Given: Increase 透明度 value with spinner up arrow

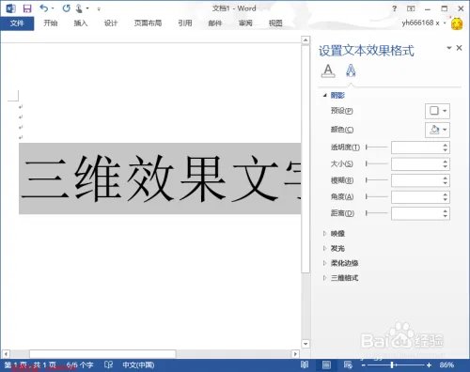Looking at the screenshot, I should (x=446, y=145).
